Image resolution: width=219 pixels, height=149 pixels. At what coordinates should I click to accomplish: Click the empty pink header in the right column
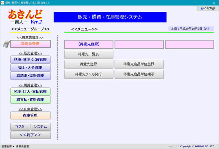(x=190, y=44)
